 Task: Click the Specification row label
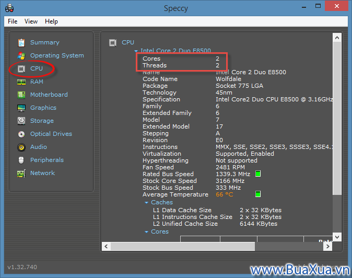click(161, 99)
